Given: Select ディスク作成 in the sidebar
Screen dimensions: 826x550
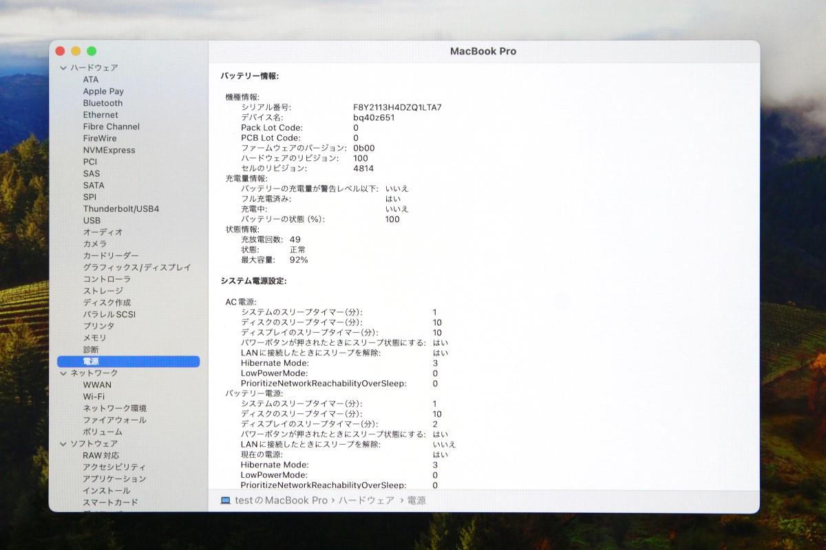Looking at the screenshot, I should (107, 302).
